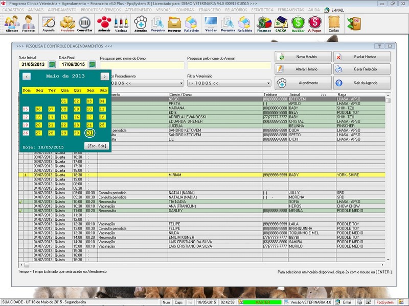Open the Clientes toolbar icon
The width and height of the screenshot is (409, 306).
coord(12,23)
